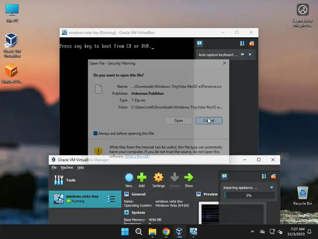
Task: Open the Windows Start menu
Action: 125,232
